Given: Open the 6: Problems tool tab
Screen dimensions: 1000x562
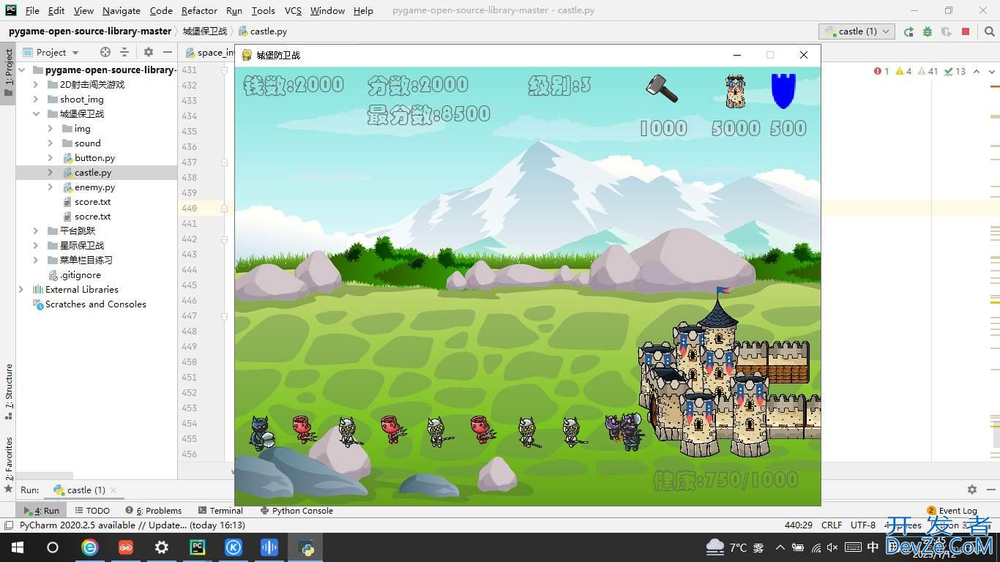Looking at the screenshot, I should [154, 511].
